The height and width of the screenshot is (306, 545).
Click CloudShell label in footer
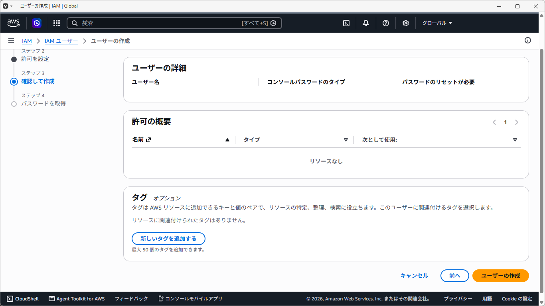[27, 299]
